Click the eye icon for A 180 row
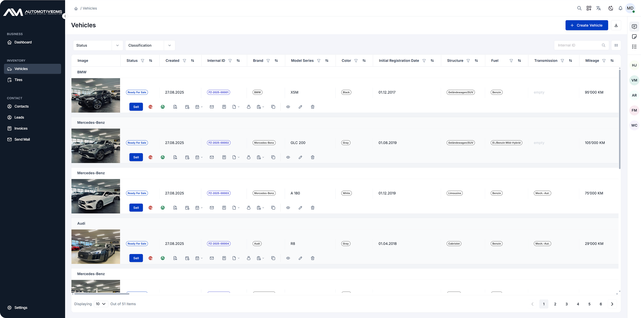This screenshot has height=318, width=641. pyautogui.click(x=288, y=208)
